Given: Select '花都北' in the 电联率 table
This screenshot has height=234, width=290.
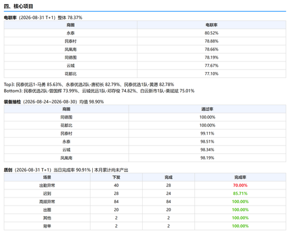Looking at the screenshot, I should click(x=71, y=74).
